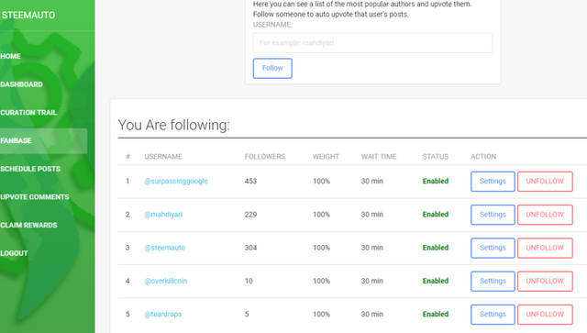This screenshot has width=587, height=333.
Task: Open @surpassinggoogle profile link
Action: pyautogui.click(x=176, y=182)
